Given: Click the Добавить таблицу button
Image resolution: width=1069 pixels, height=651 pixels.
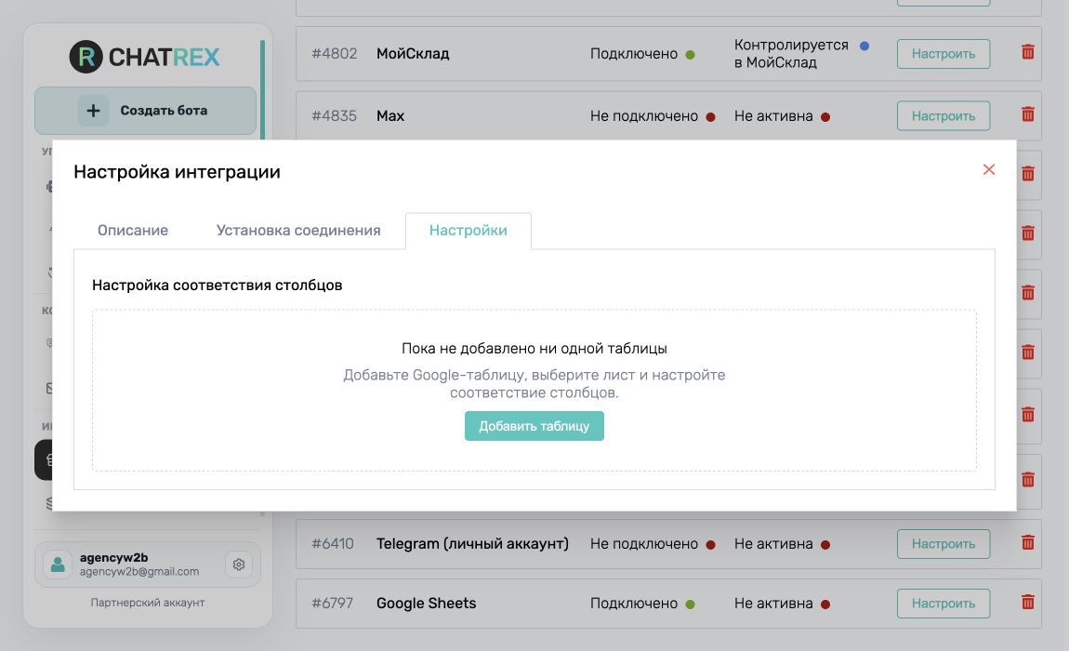Looking at the screenshot, I should click(x=534, y=426).
